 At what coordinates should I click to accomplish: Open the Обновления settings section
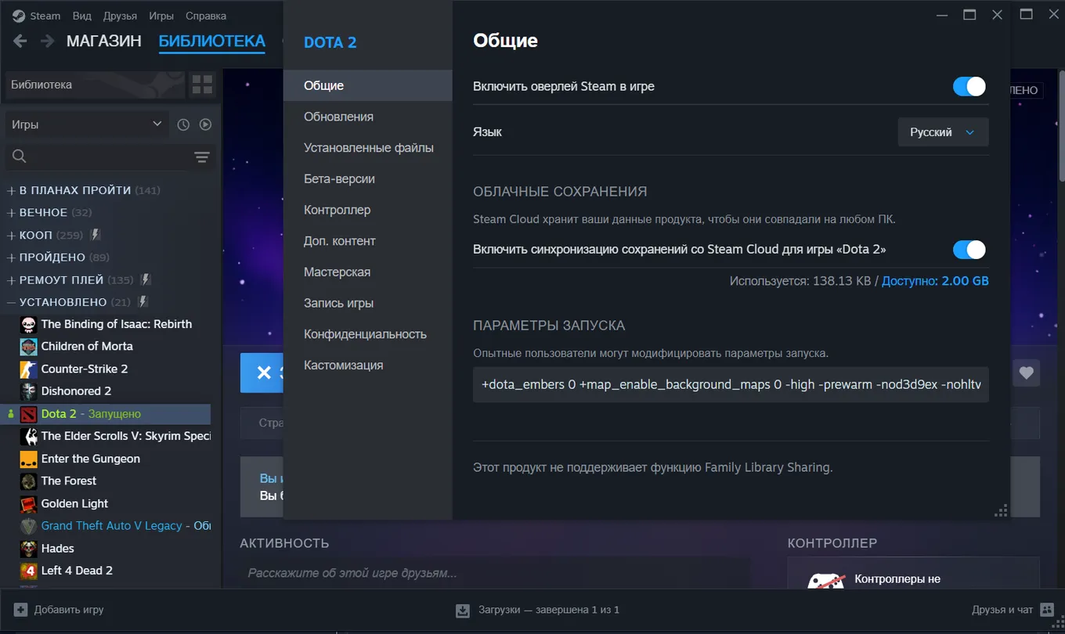(x=368, y=117)
